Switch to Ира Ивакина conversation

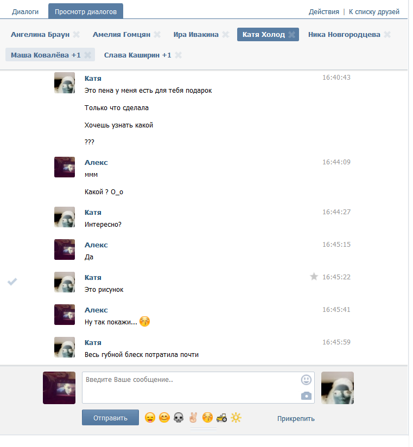pos(196,35)
